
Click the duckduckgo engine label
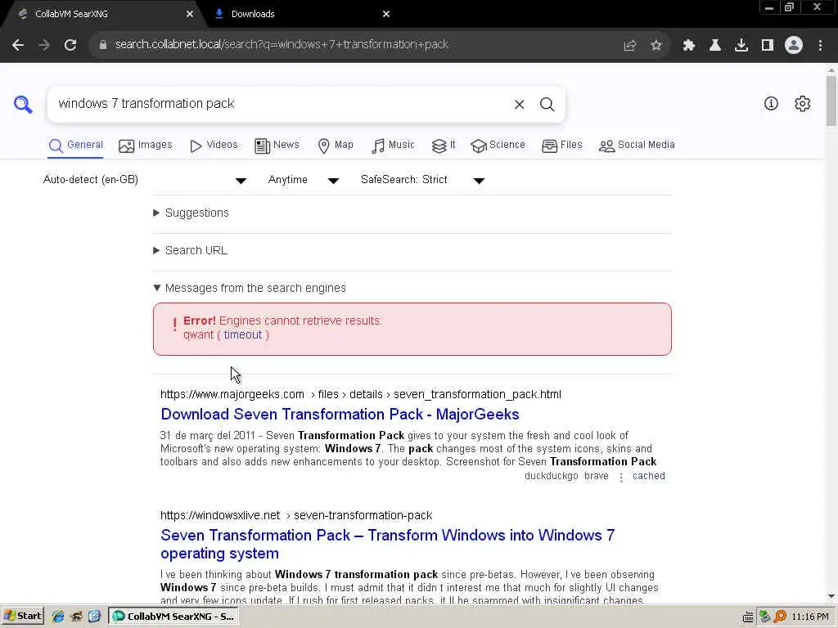(x=551, y=477)
